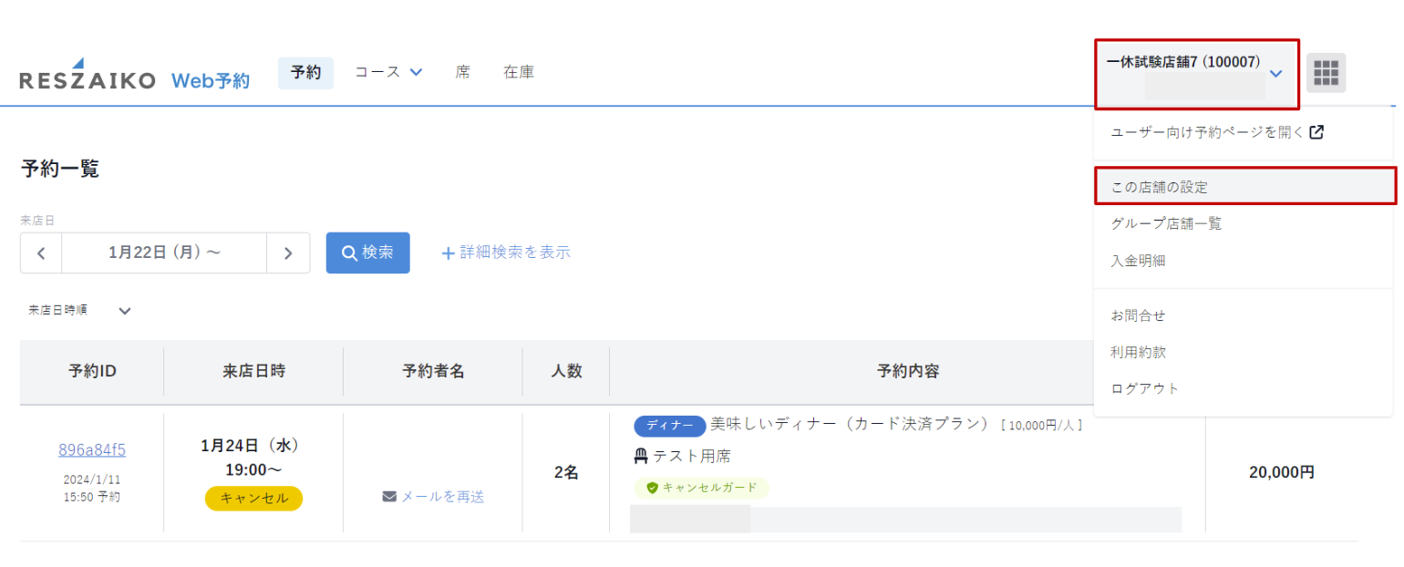Open reservation ID 896a84f5 link

pos(92,449)
